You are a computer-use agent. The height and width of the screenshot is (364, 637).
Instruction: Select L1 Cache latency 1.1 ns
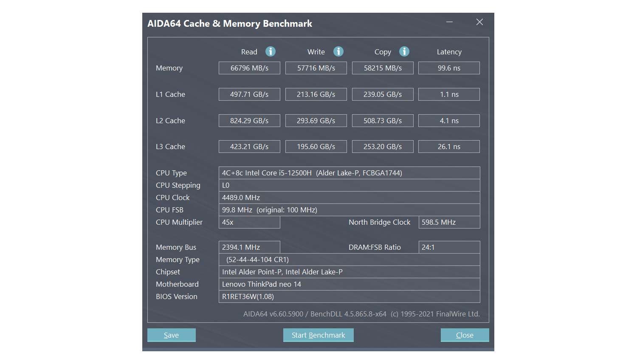pyautogui.click(x=449, y=94)
